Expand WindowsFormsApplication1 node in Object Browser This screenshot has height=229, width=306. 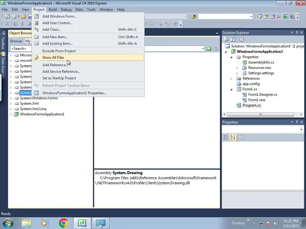pyautogui.click(x=11, y=114)
